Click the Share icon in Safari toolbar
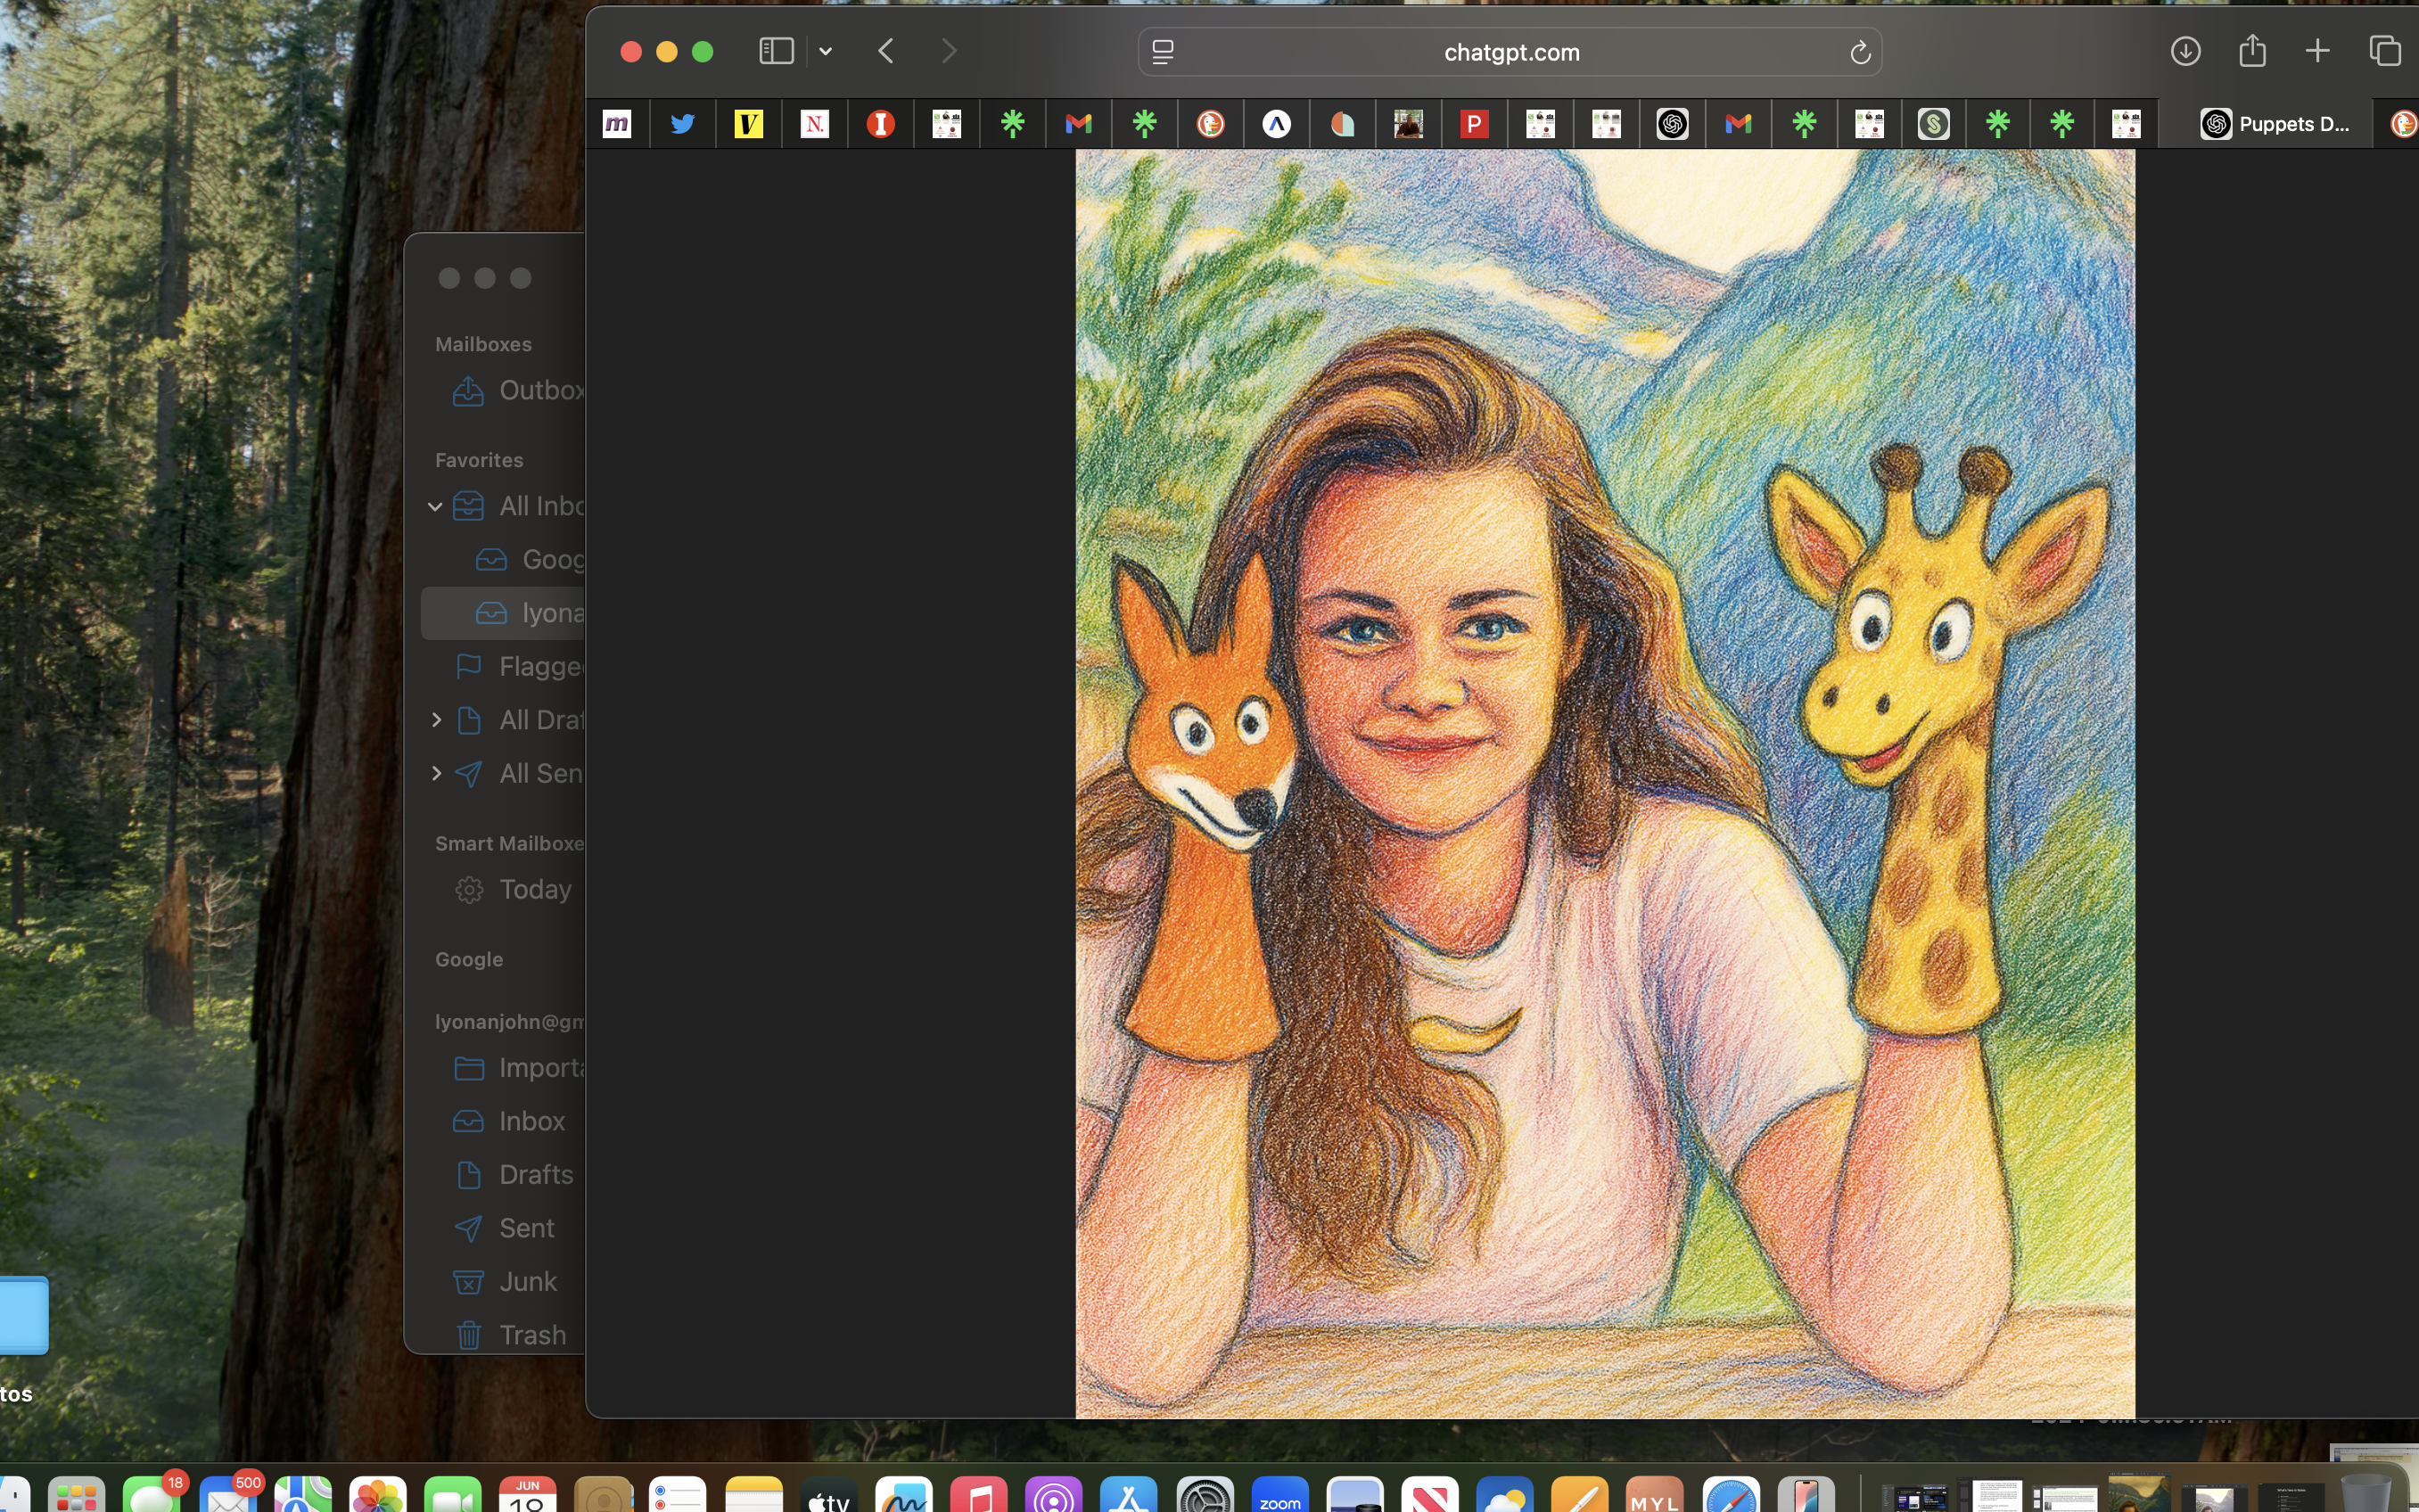Viewport: 2419px width, 1512px height. (2252, 51)
